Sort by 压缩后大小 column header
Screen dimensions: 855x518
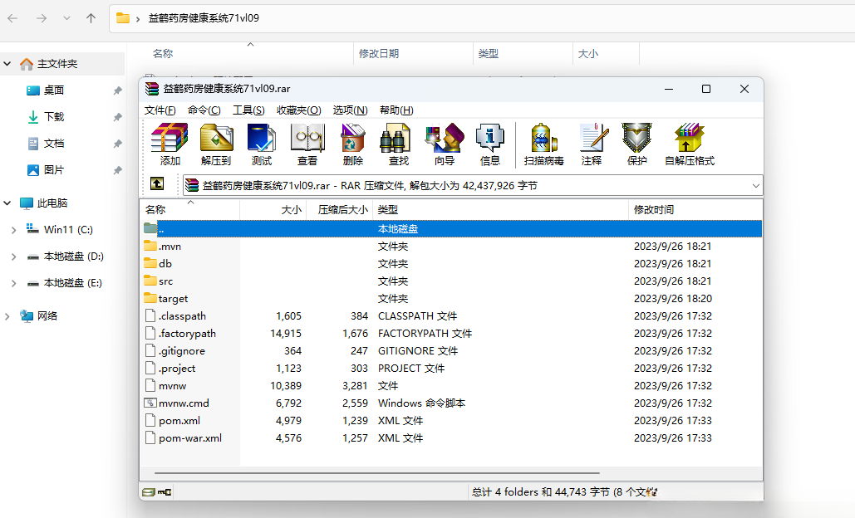(x=340, y=210)
